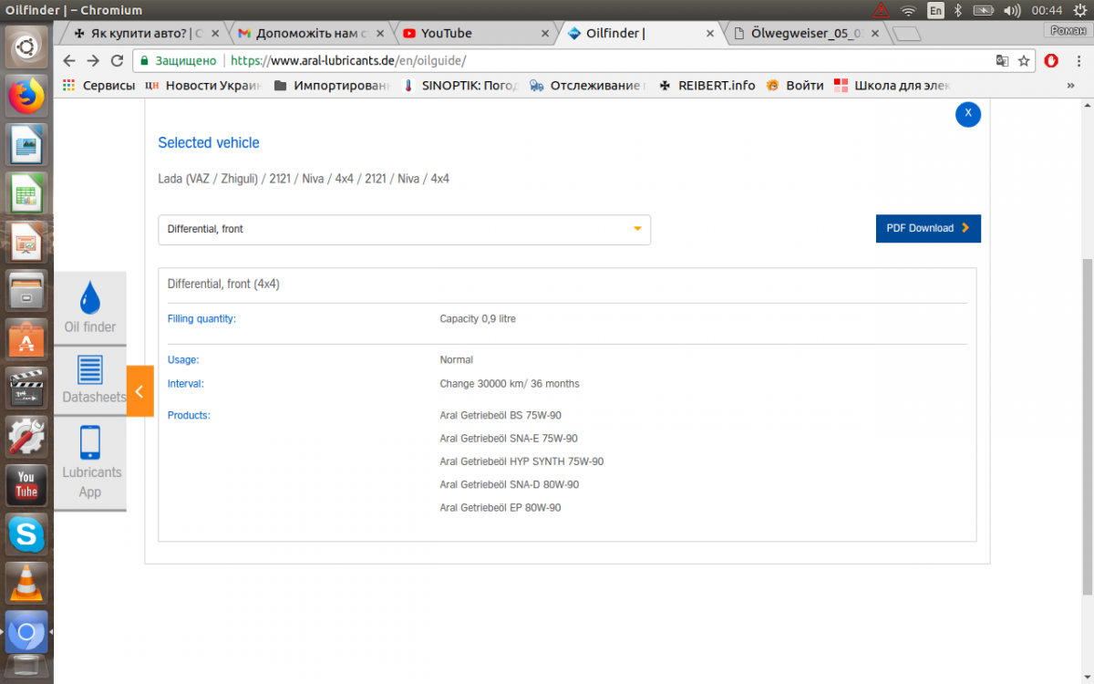This screenshot has height=684, width=1094.
Task: Click the Google Translate icon in address bar
Action: tap(1002, 60)
